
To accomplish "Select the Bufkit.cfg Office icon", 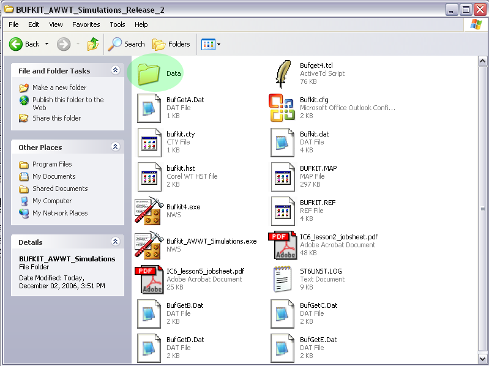I will [x=283, y=108].
